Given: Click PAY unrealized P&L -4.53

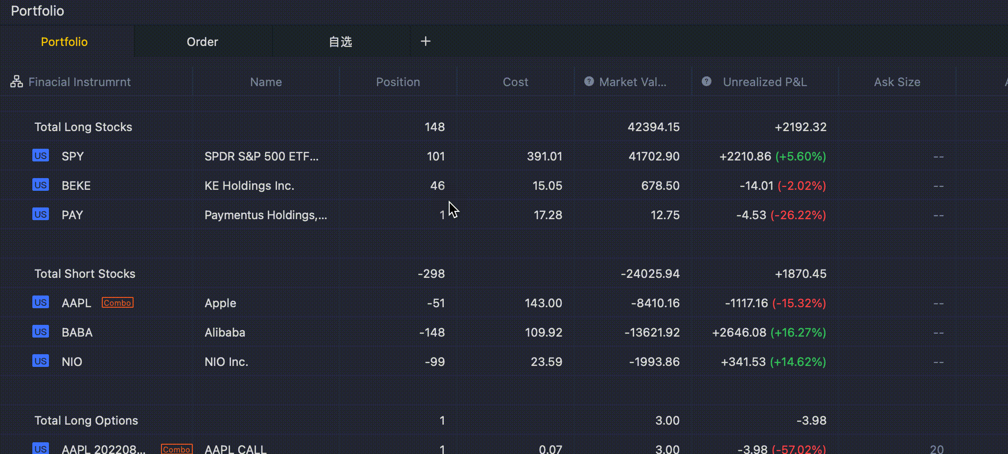Looking at the screenshot, I should [751, 215].
